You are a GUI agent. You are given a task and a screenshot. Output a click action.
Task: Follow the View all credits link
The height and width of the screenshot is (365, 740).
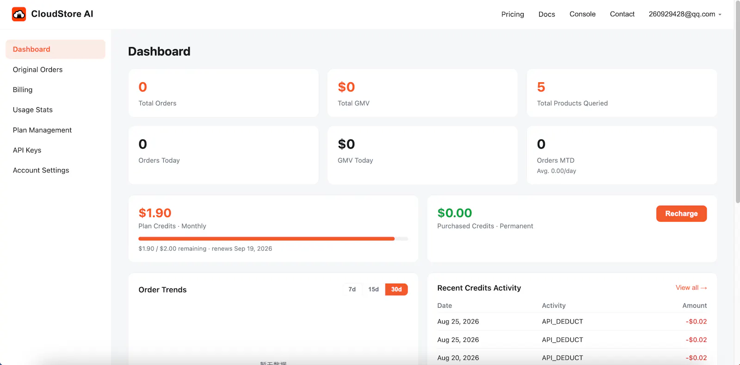click(x=691, y=288)
